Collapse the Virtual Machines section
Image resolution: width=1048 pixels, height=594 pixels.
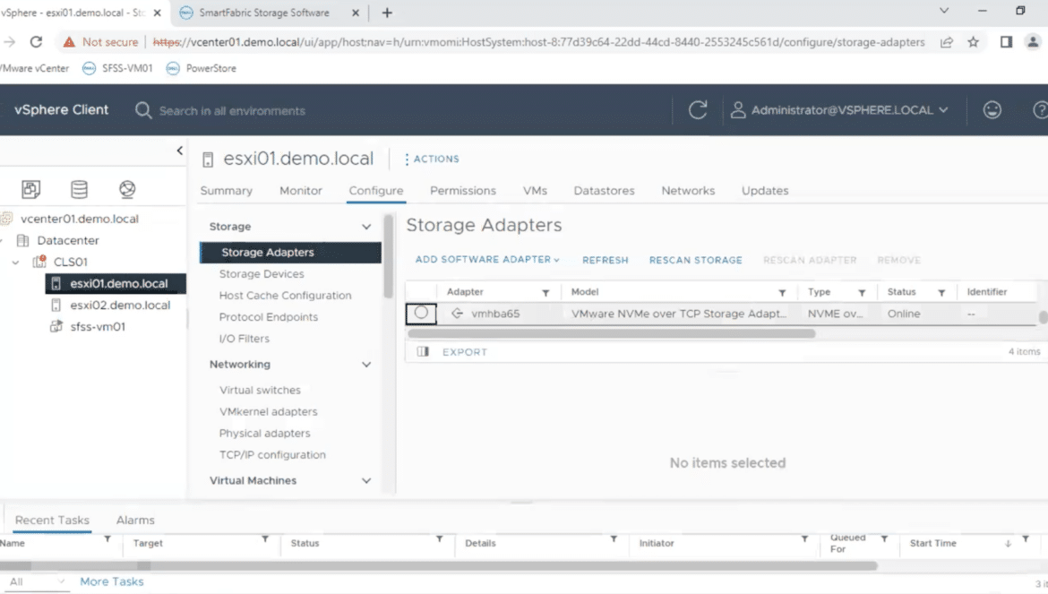point(366,481)
